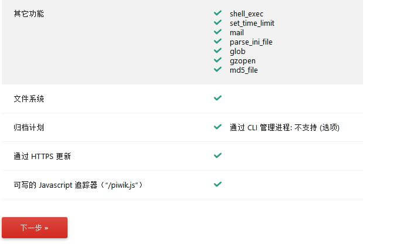The width and height of the screenshot is (403, 247).
Task: Click the 通过 CLI 管理进程 status text
Action: [284, 127]
